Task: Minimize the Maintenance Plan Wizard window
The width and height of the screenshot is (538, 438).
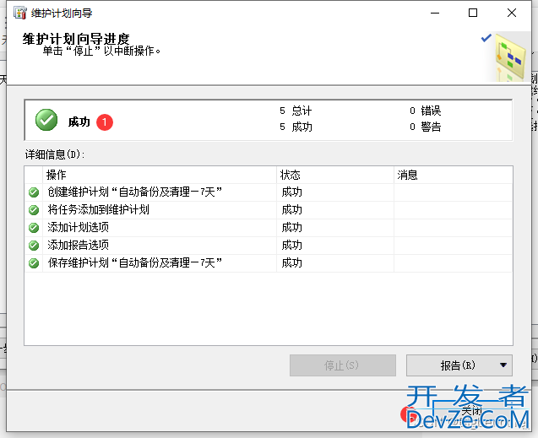Action: pos(435,13)
